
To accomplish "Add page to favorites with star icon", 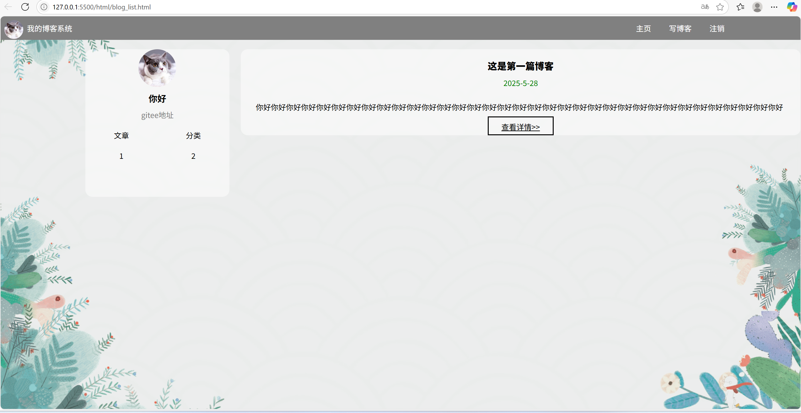I will pos(720,7).
